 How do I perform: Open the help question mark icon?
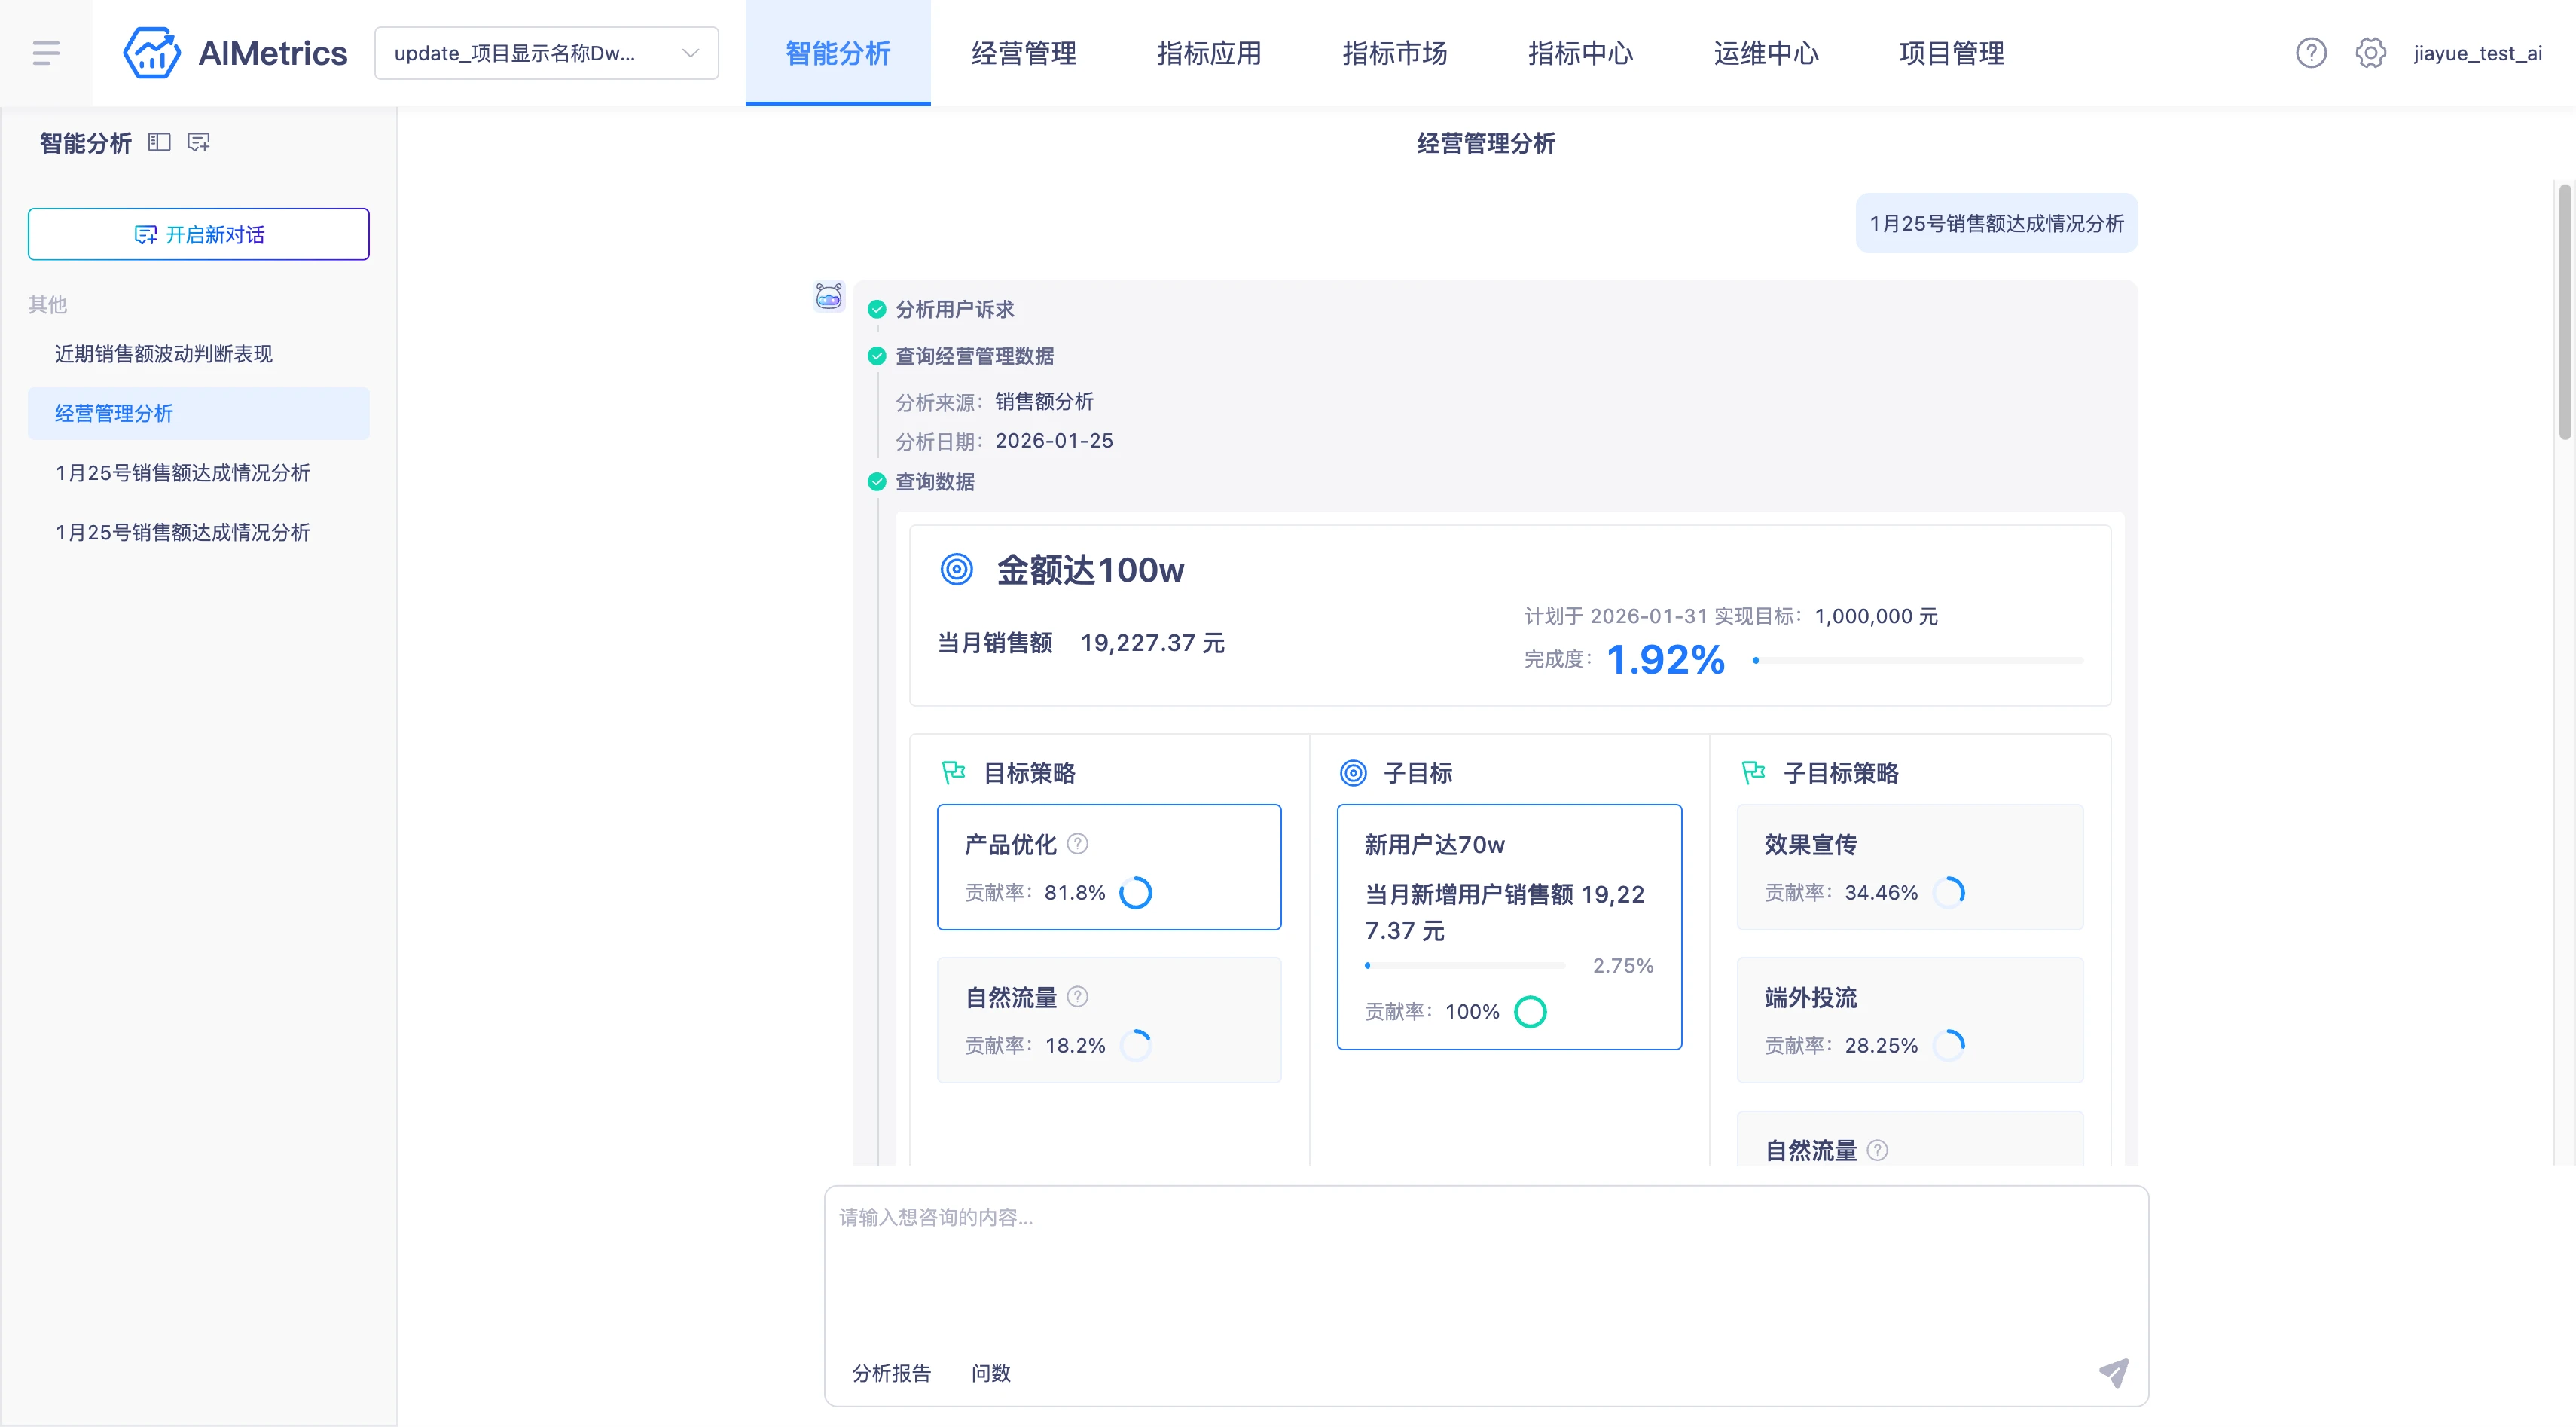[x=2310, y=53]
